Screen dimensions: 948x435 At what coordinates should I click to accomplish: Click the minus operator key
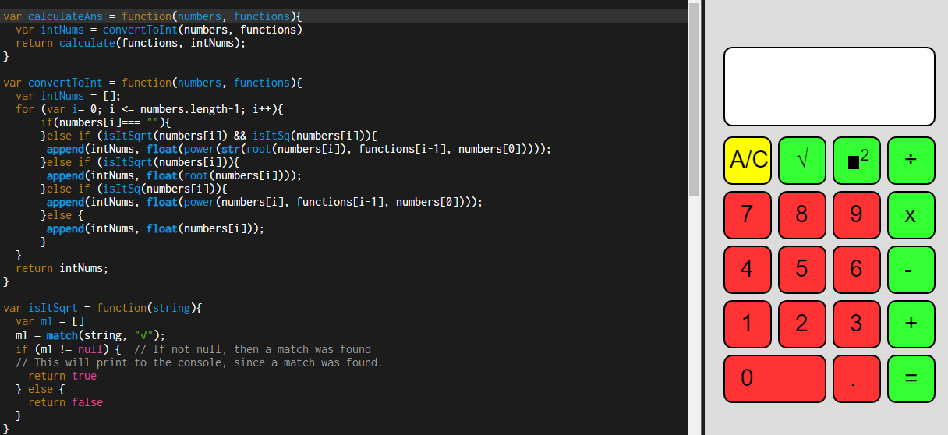911,270
